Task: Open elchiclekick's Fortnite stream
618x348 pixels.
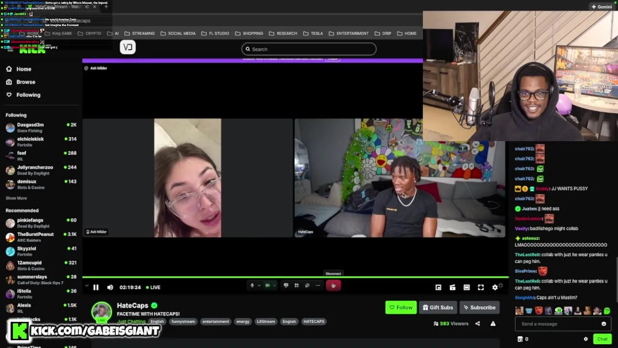Action: pyautogui.click(x=41, y=142)
